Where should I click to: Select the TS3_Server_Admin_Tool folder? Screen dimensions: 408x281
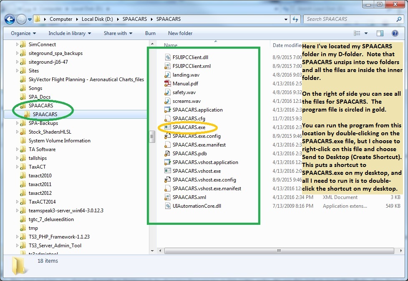point(55,246)
